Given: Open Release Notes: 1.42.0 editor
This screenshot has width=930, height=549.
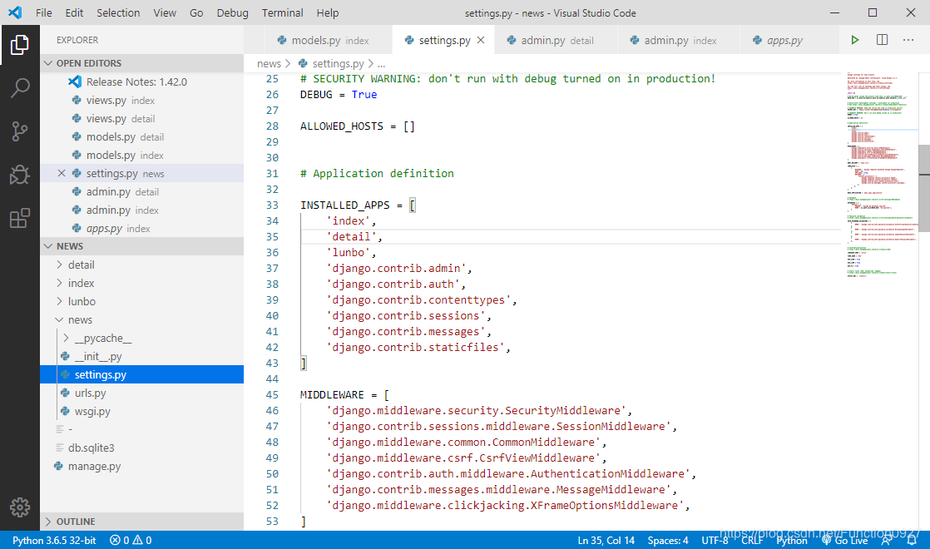Looking at the screenshot, I should (x=142, y=82).
